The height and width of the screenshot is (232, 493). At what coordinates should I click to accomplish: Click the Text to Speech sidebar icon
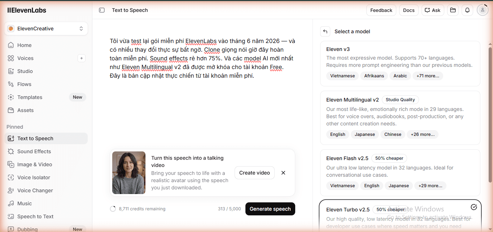(x=11, y=138)
